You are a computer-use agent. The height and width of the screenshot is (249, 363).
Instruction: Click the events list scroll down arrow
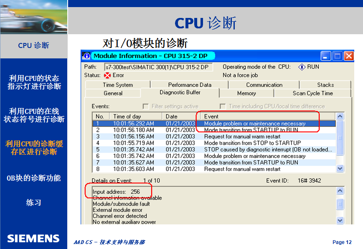(x=340, y=169)
